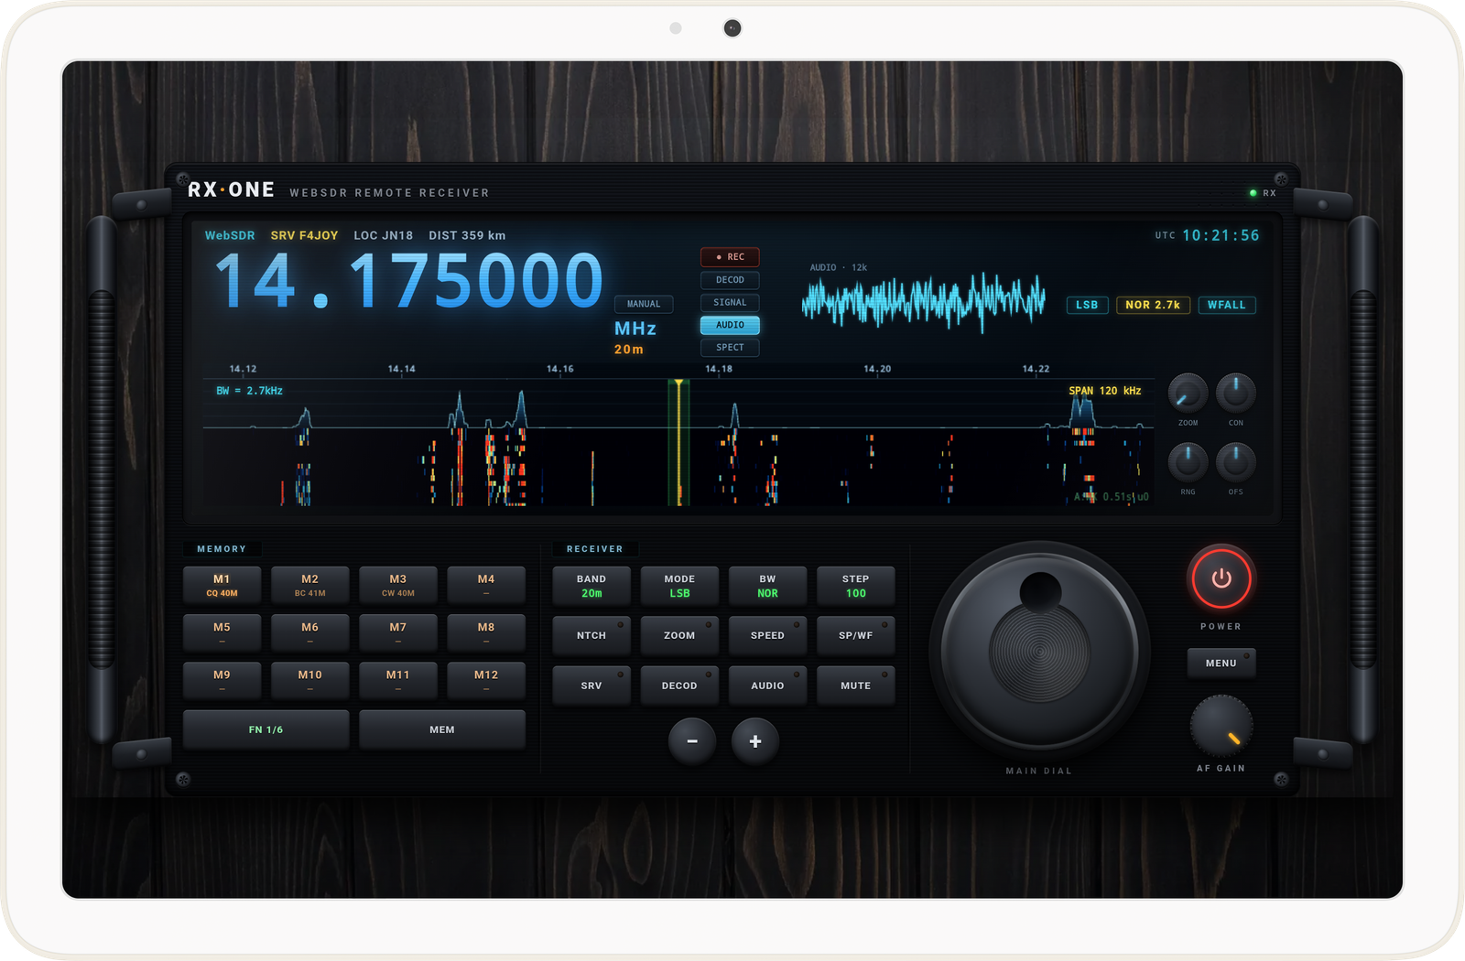Change tuning step using STEP 100 button

point(856,586)
